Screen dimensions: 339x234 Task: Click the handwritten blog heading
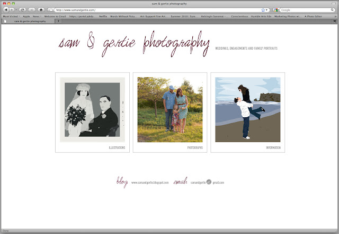pos(122,182)
